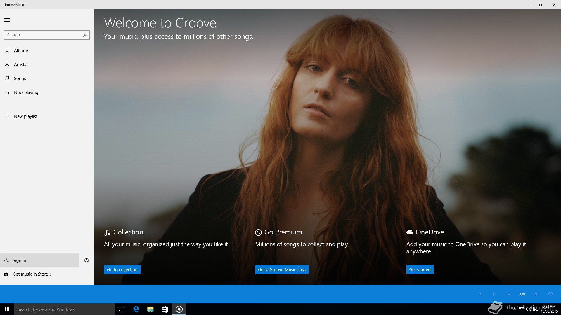
Task: Click the Sign In person icon
Action: coord(6,260)
